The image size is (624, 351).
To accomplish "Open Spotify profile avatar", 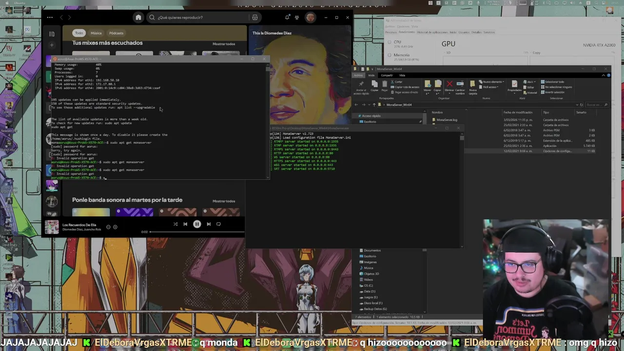I will [x=311, y=18].
